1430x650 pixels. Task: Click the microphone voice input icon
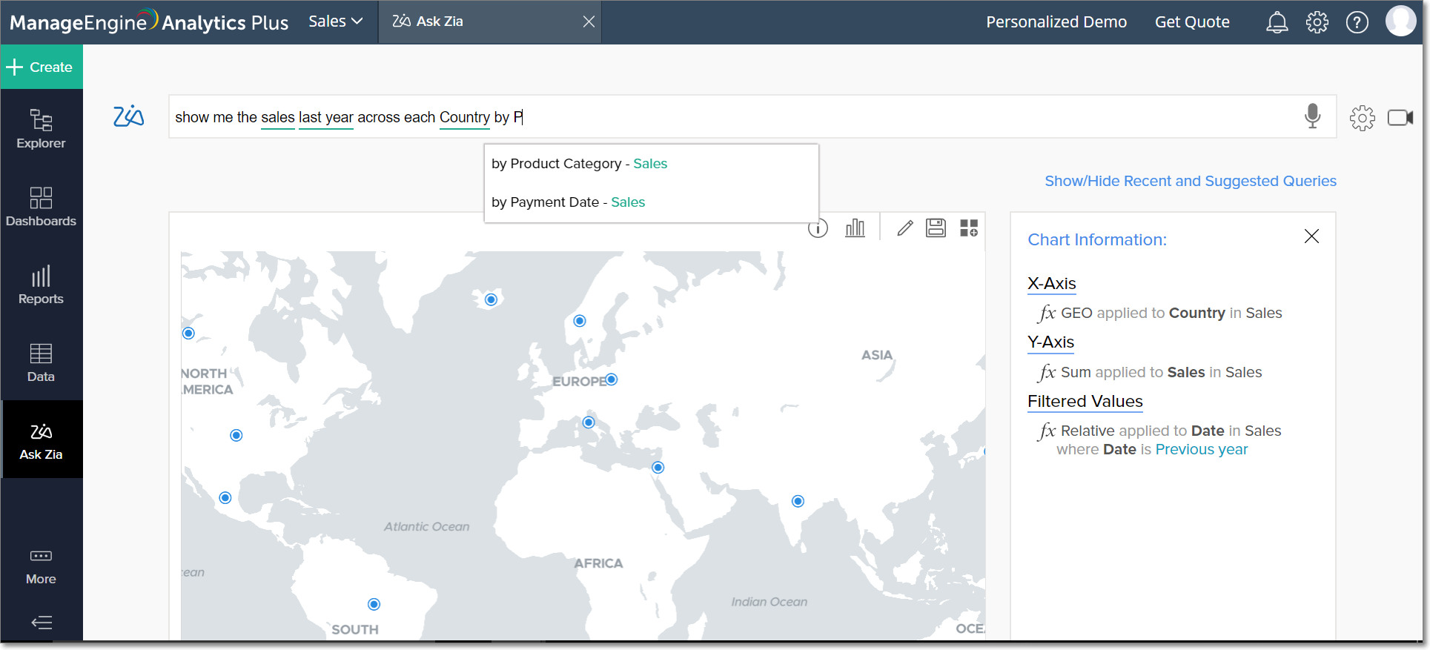point(1312,116)
